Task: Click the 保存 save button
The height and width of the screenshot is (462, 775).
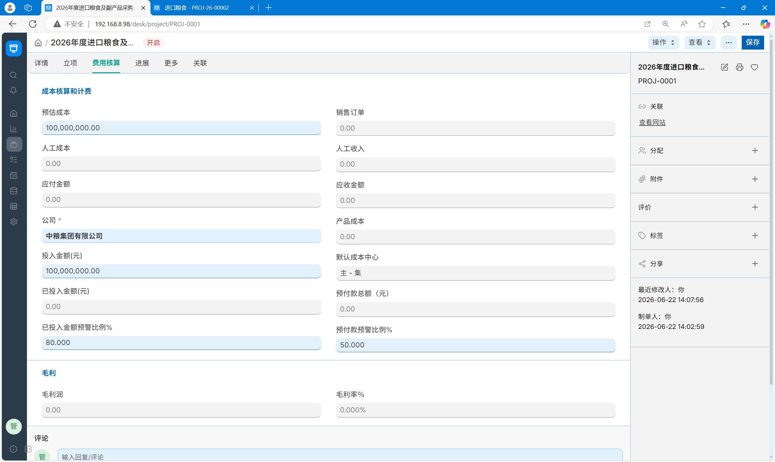Action: click(x=753, y=42)
